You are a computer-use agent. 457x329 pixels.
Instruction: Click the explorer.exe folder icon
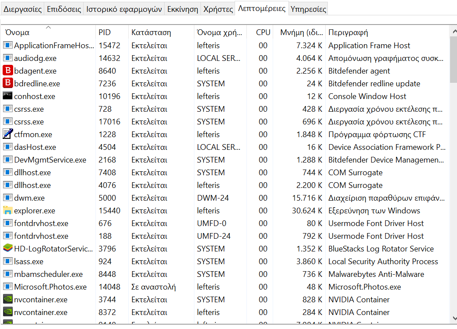point(7,210)
